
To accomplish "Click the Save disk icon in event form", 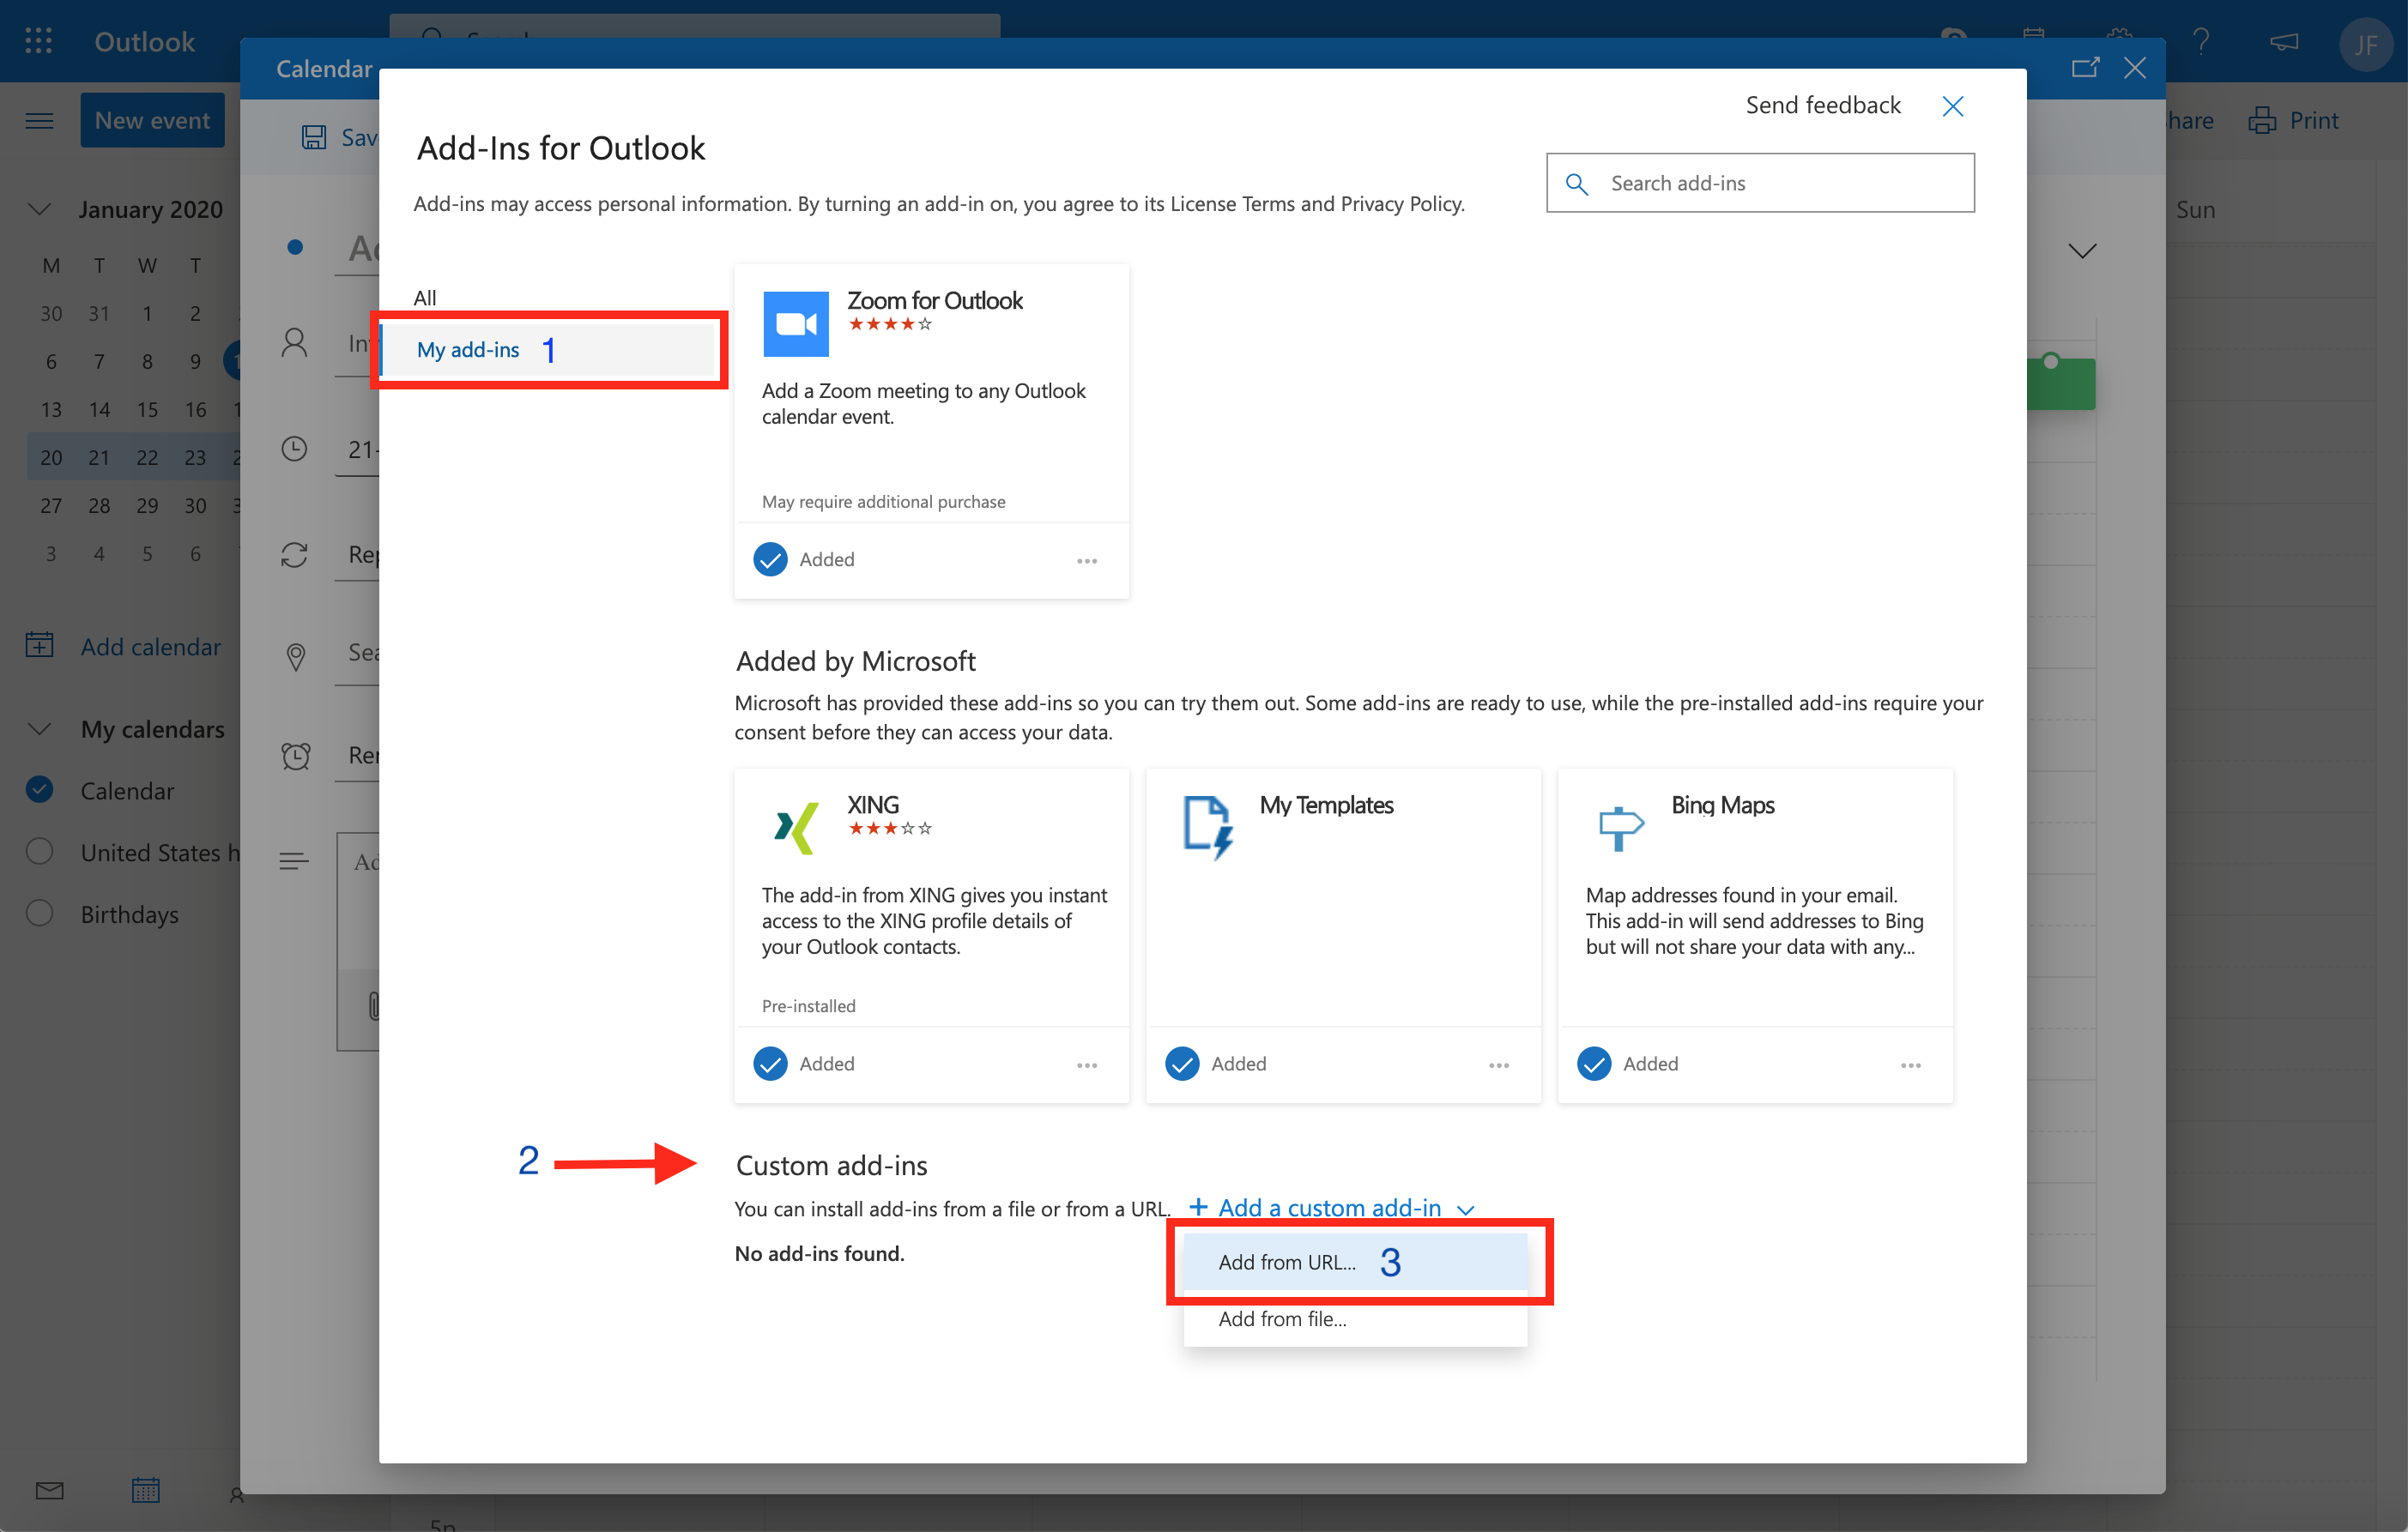I will (x=314, y=137).
